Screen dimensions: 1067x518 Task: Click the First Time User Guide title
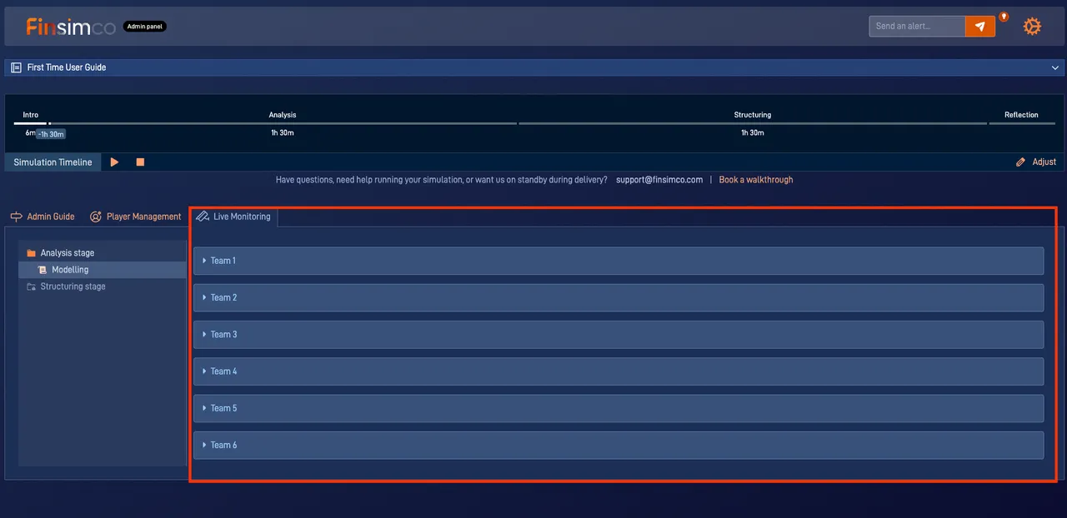[x=67, y=67]
